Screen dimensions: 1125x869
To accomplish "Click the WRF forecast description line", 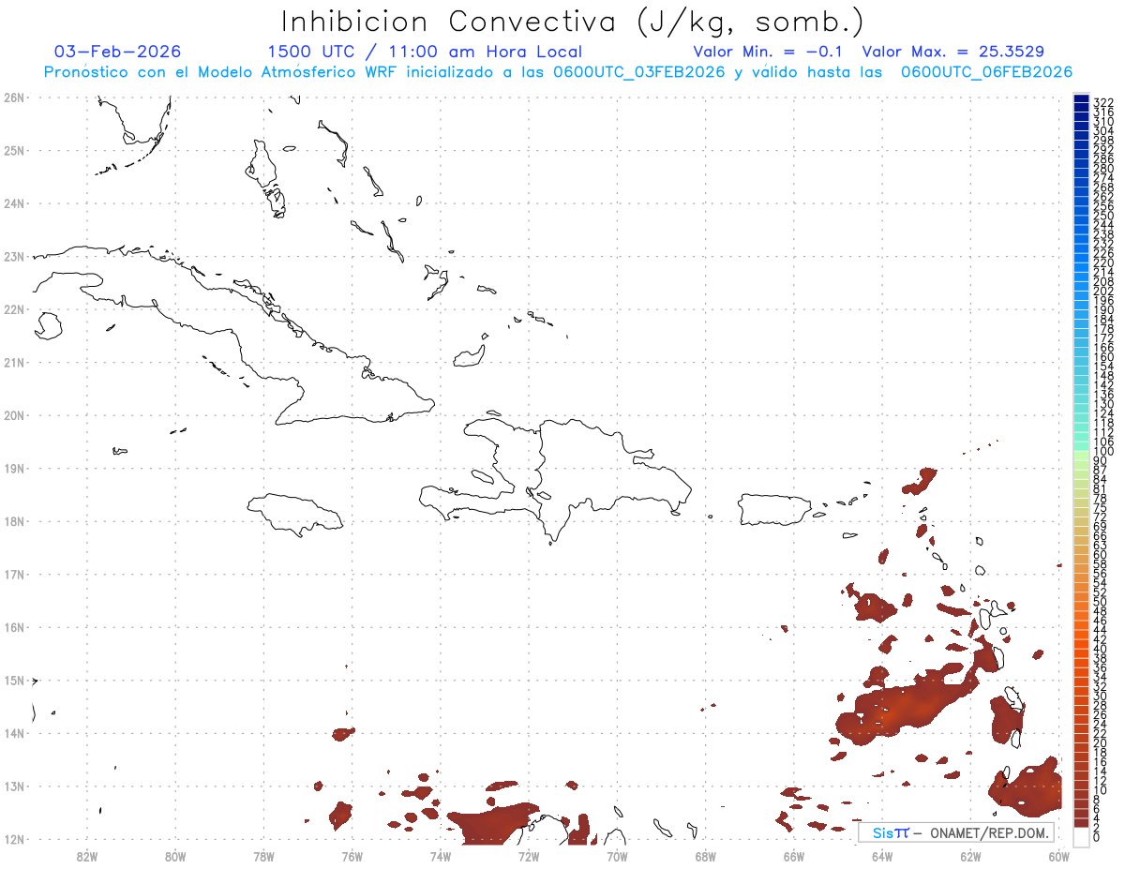I will (558, 72).
